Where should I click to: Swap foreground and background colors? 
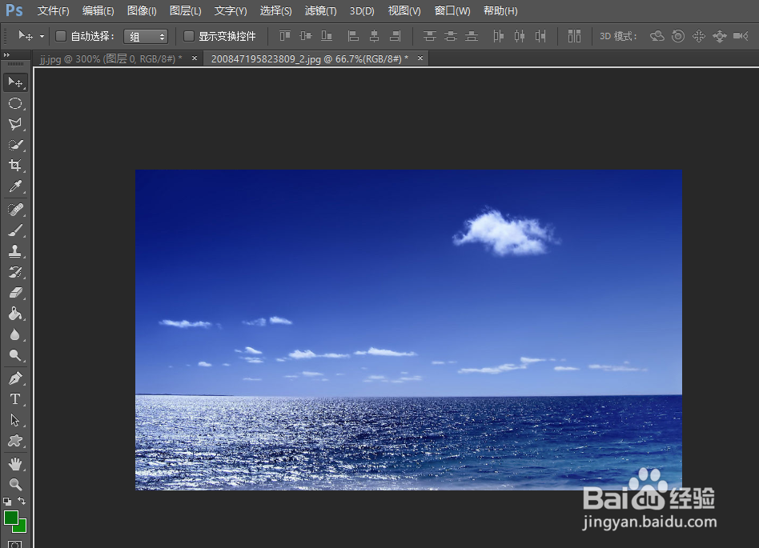pos(22,501)
